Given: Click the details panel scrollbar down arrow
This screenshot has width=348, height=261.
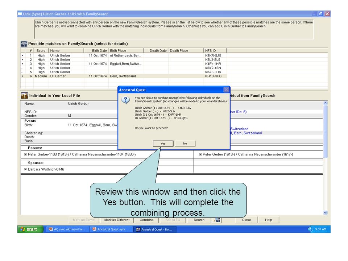Looking at the screenshot, I should 325,213.
